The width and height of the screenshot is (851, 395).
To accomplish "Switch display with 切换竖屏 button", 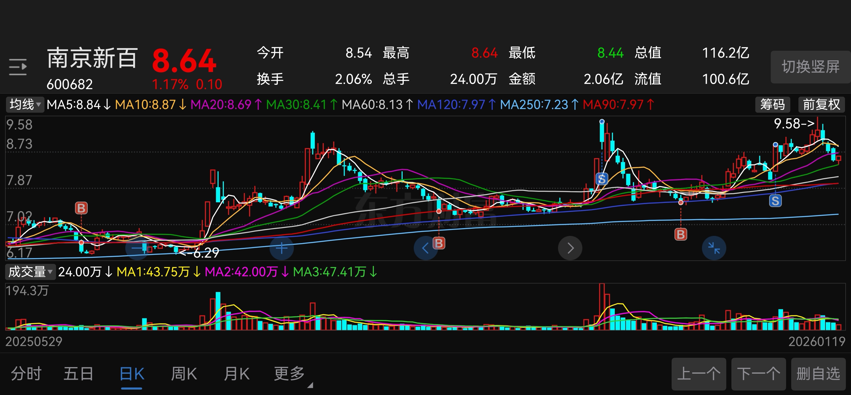I will pos(810,67).
